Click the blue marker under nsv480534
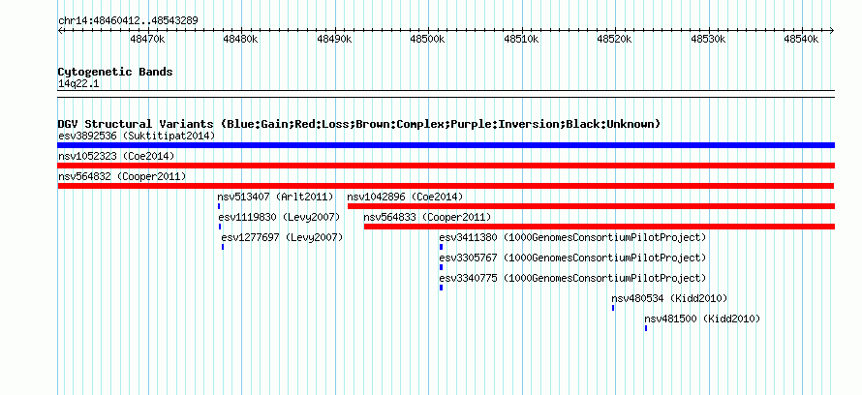862x395 pixels. (x=613, y=308)
